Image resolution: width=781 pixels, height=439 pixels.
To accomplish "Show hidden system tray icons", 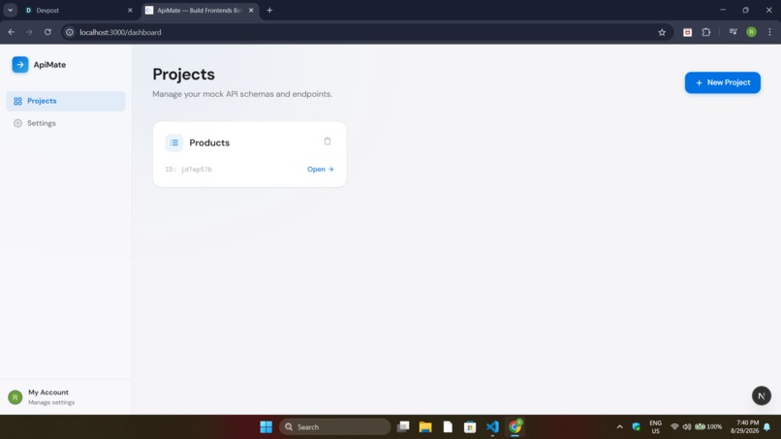I will coord(619,427).
